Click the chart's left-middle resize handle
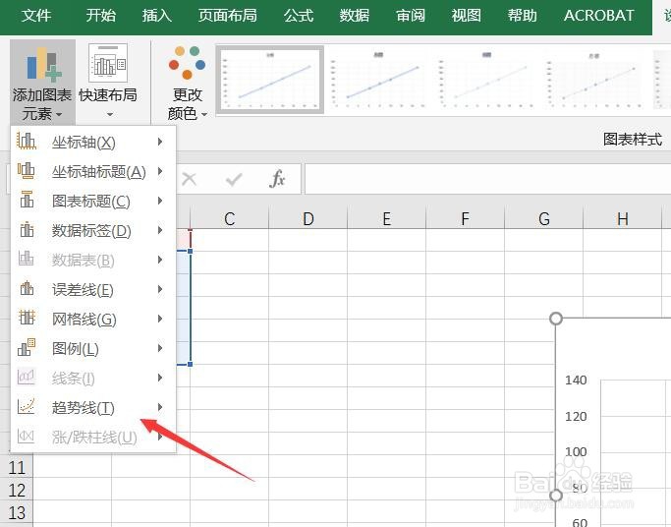 555,496
